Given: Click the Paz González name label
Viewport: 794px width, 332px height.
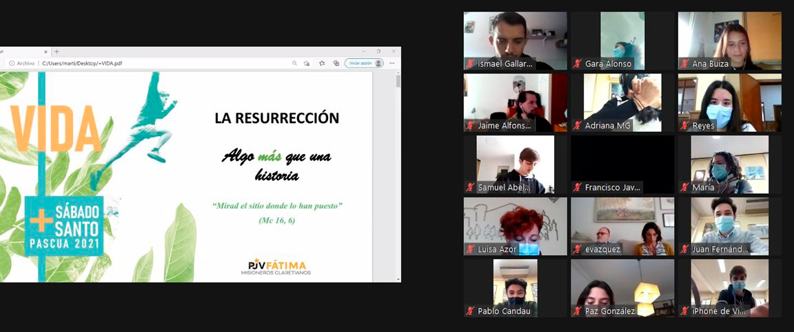Looking at the screenshot, I should (x=610, y=311).
